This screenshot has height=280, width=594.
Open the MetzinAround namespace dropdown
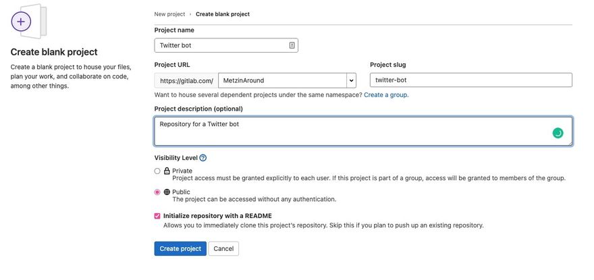[x=282, y=80]
